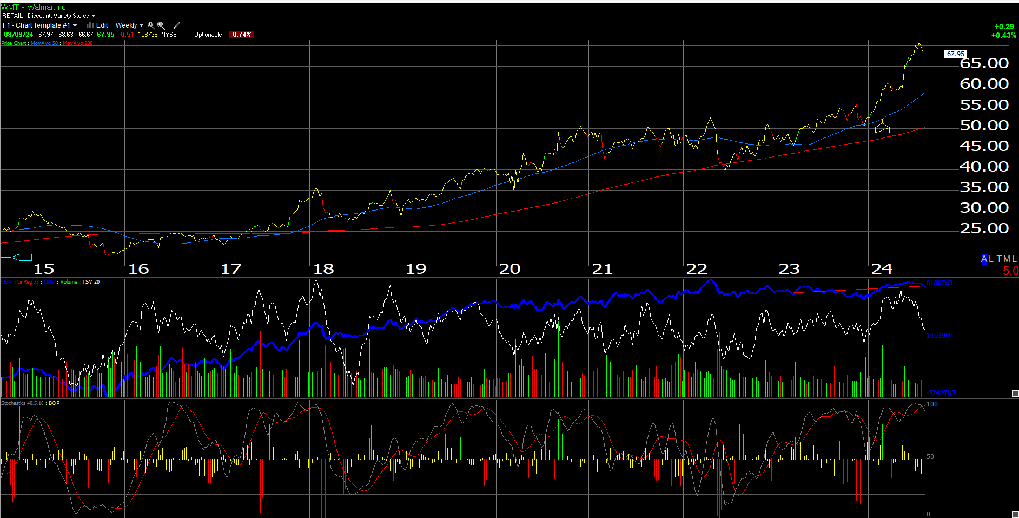Click the +0.29 green change value

(1004, 27)
